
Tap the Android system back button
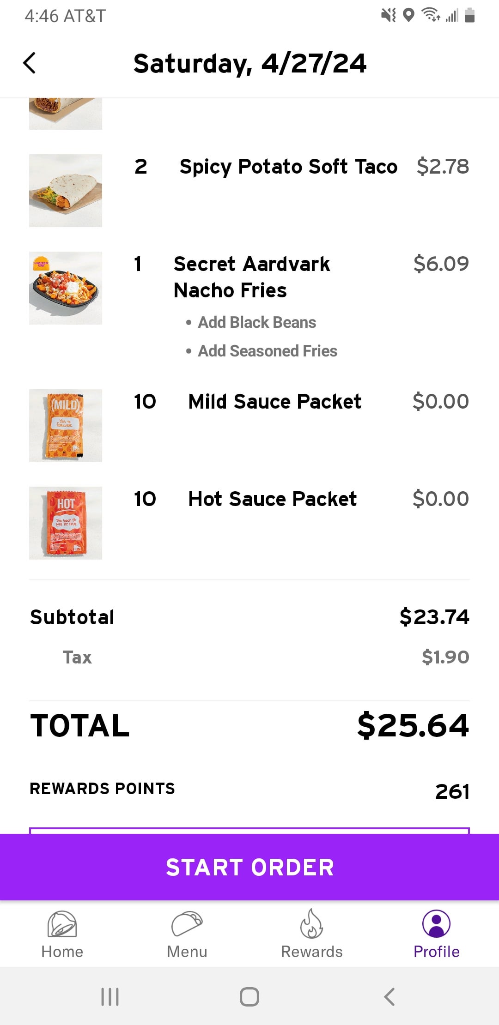[389, 997]
